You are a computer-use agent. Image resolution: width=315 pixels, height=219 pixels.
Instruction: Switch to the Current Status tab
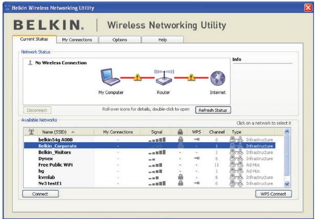(x=34, y=39)
